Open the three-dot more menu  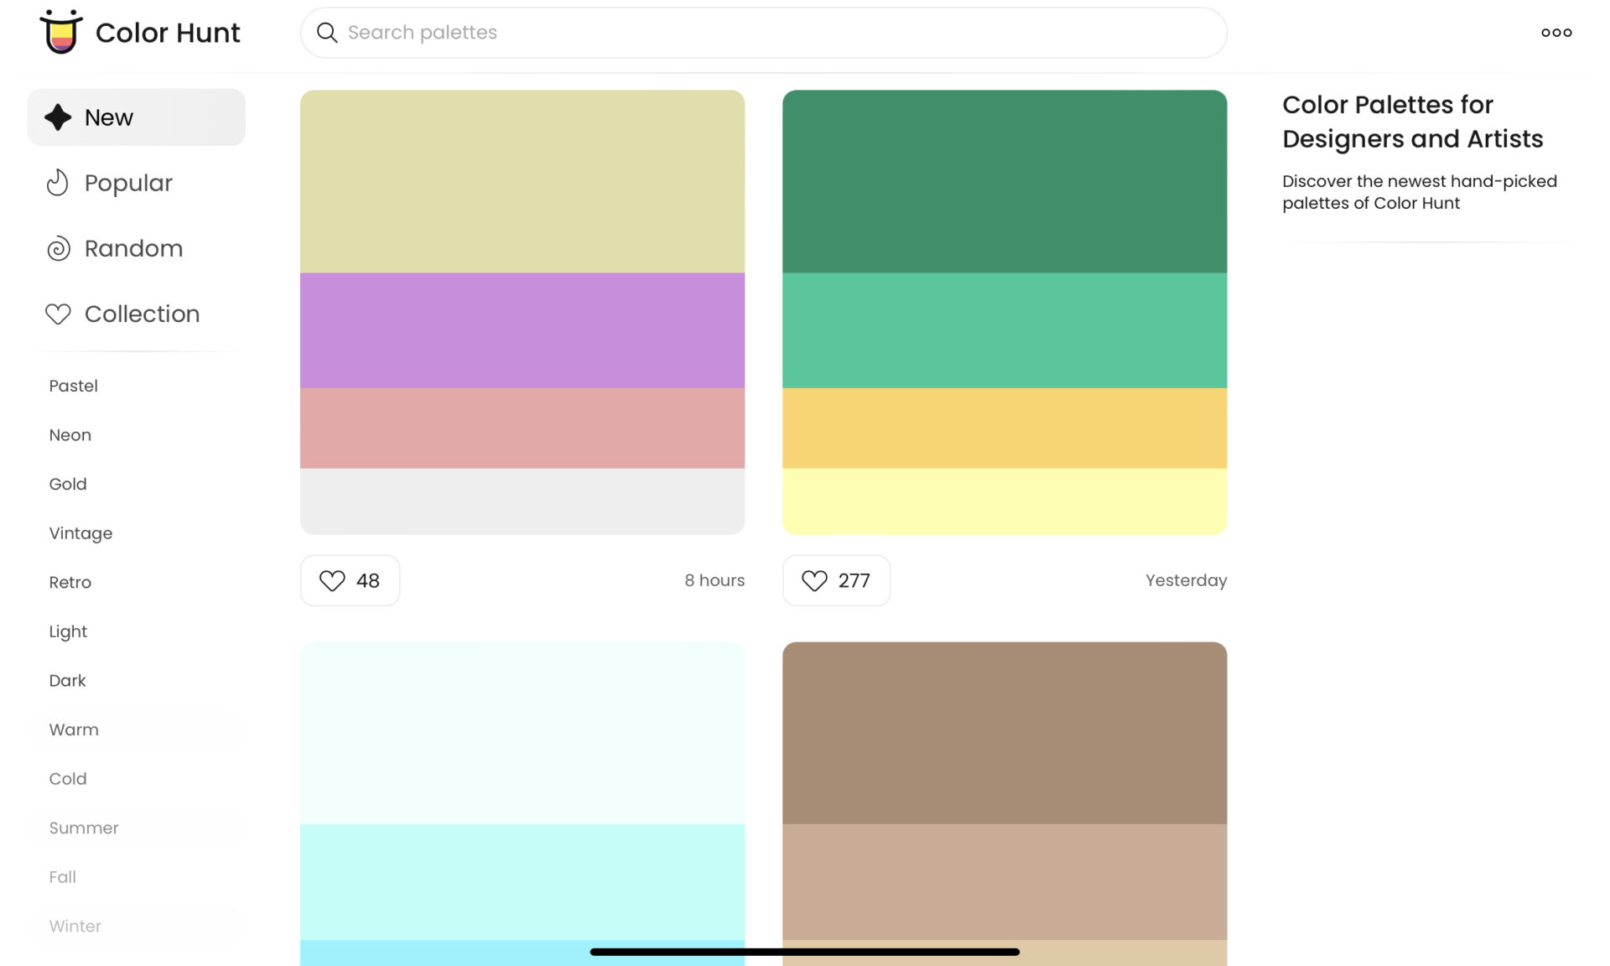1556,33
